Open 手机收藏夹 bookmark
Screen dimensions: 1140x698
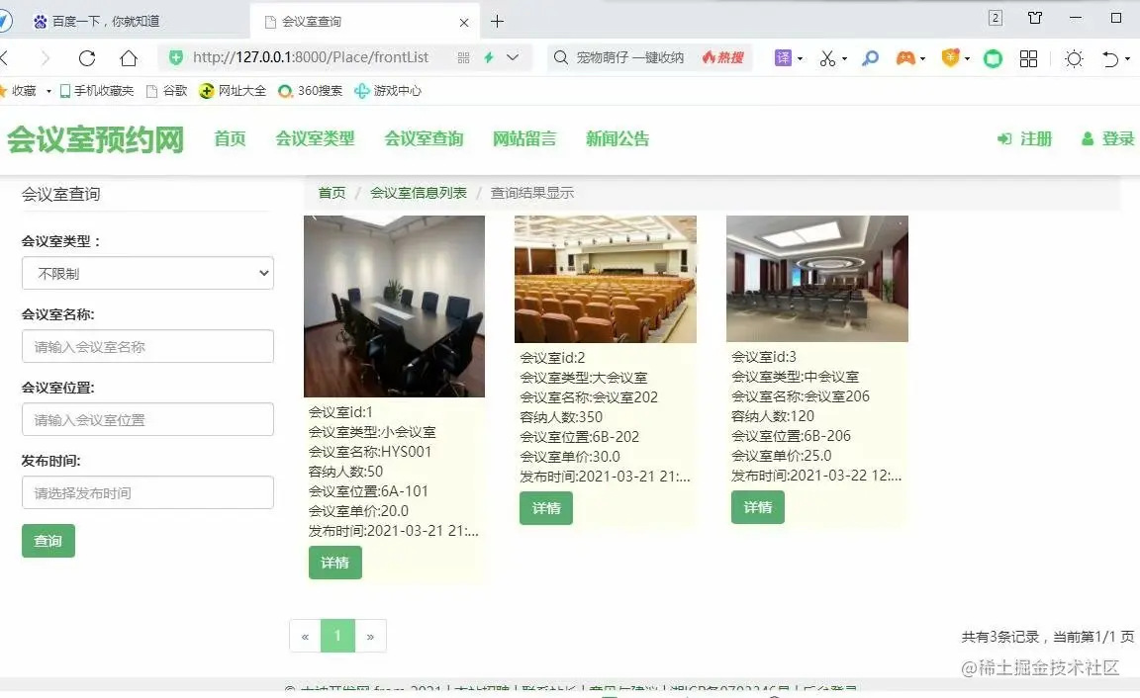pos(97,91)
